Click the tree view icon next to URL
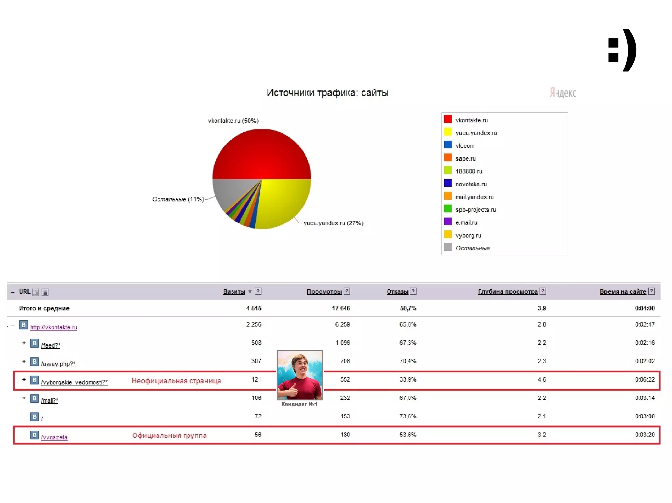The image size is (672, 503). click(36, 292)
